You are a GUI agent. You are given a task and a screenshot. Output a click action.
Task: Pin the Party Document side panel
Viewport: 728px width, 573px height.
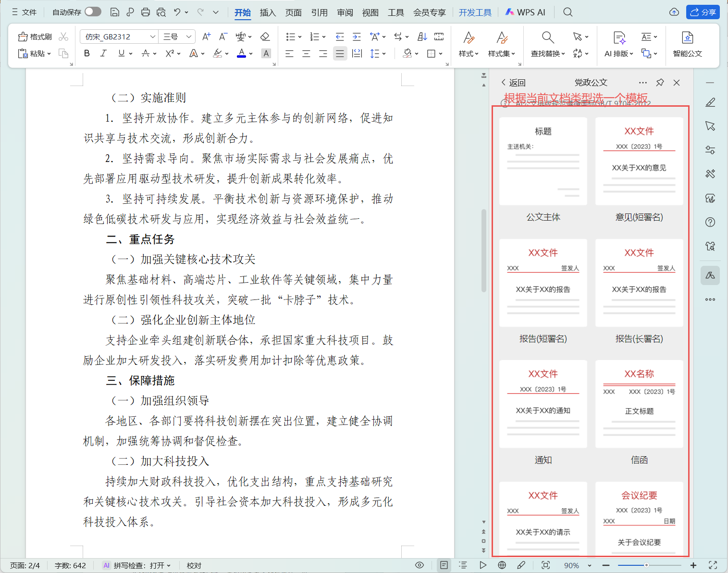click(660, 83)
